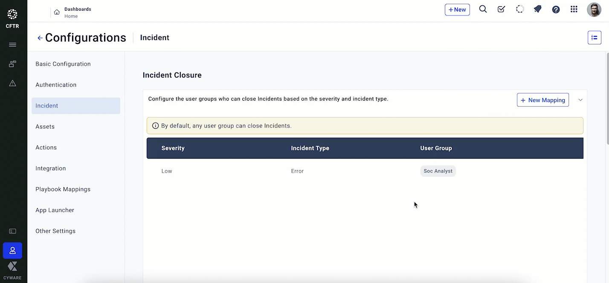
Task: Select the Authentication menu item
Action: 56,85
